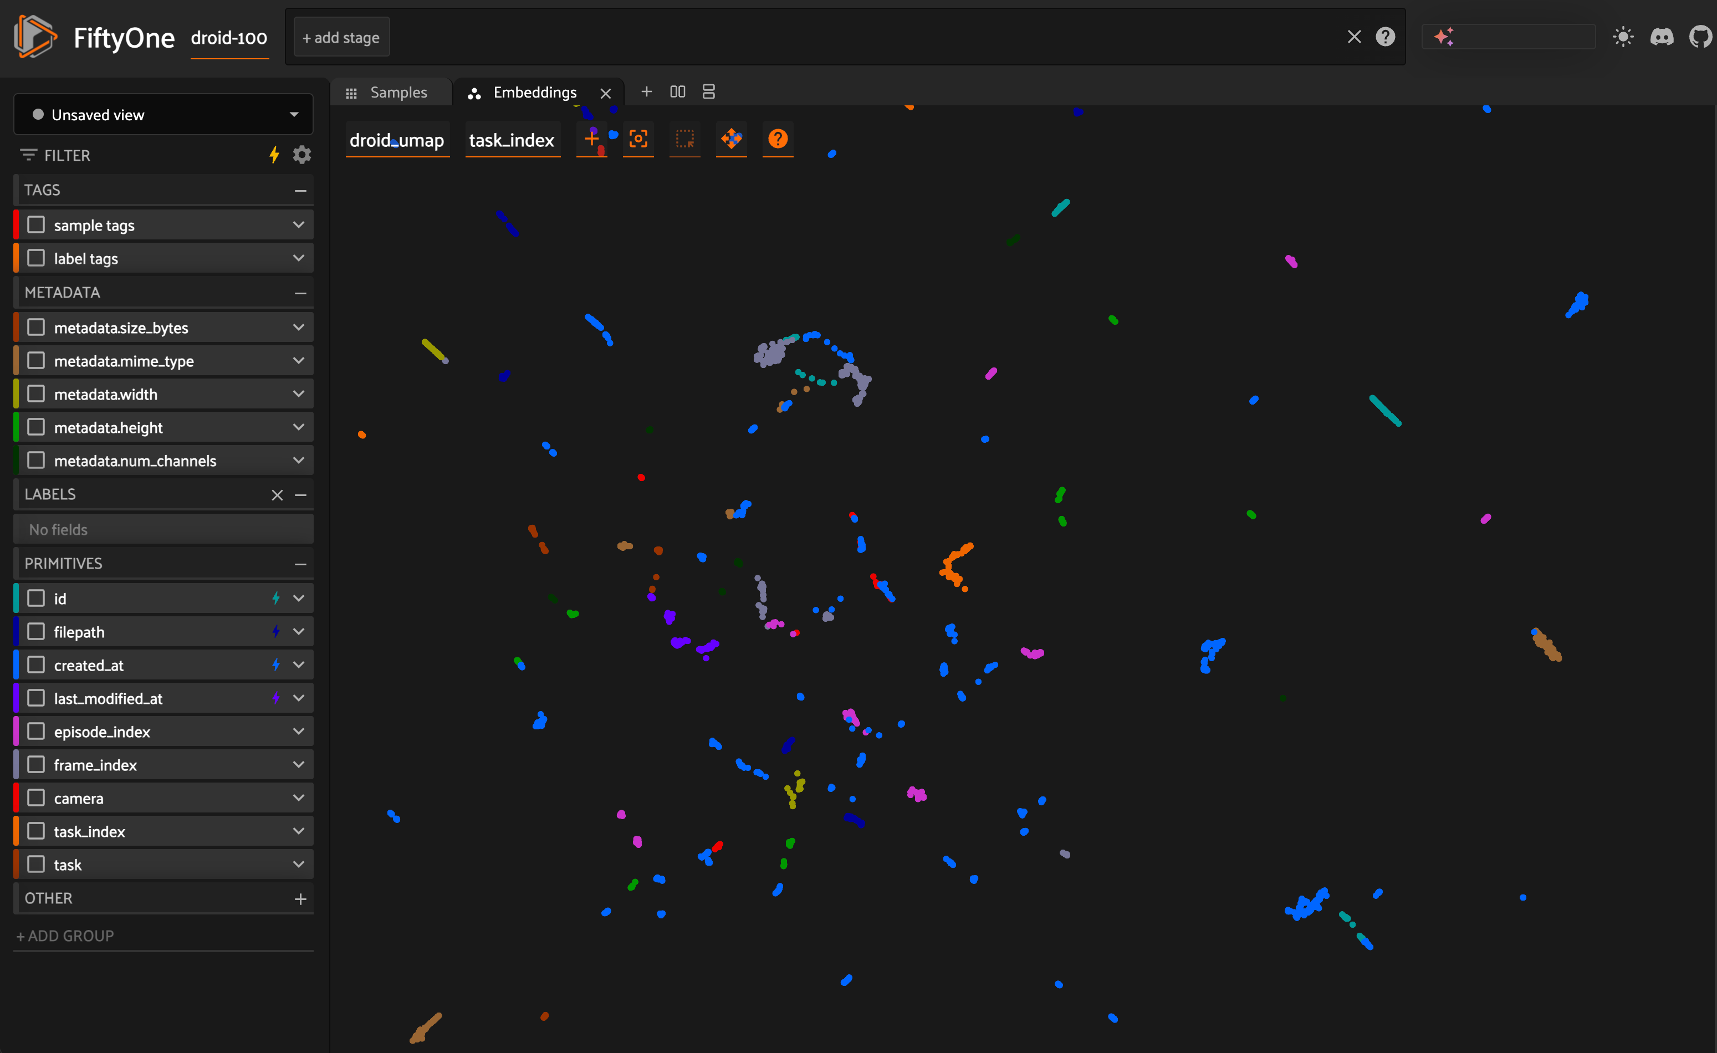The width and height of the screenshot is (1717, 1053).
Task: Expand the last_modified_at chevron
Action: [299, 698]
